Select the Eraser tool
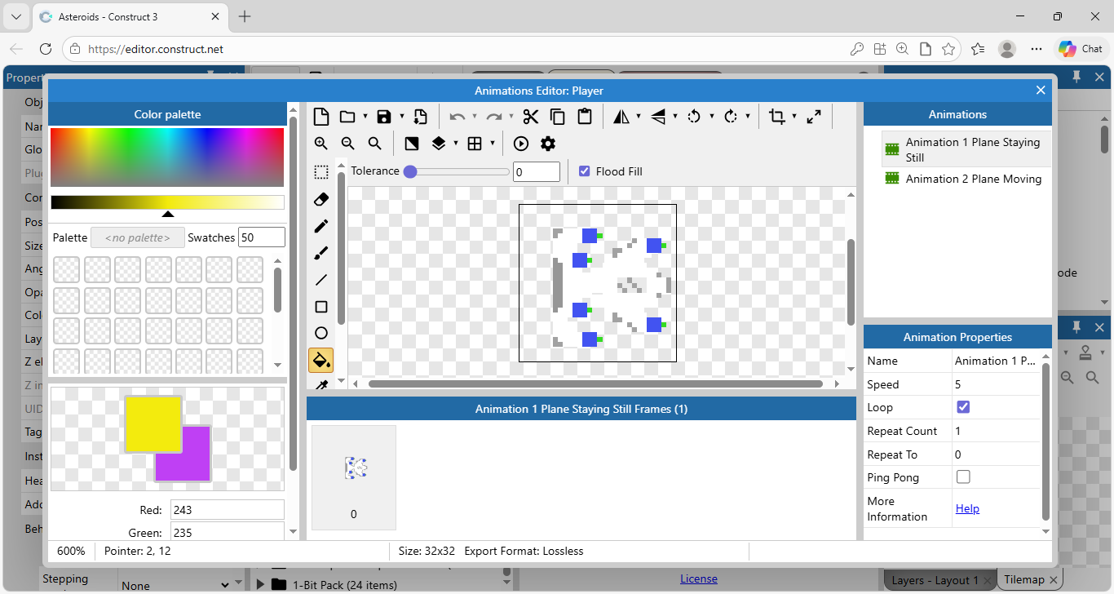This screenshot has height=594, width=1114. pos(321,199)
